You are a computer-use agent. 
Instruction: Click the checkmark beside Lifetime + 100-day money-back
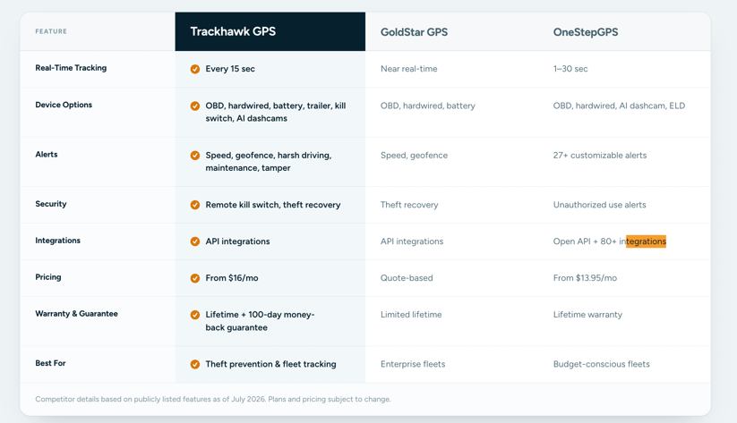click(194, 315)
